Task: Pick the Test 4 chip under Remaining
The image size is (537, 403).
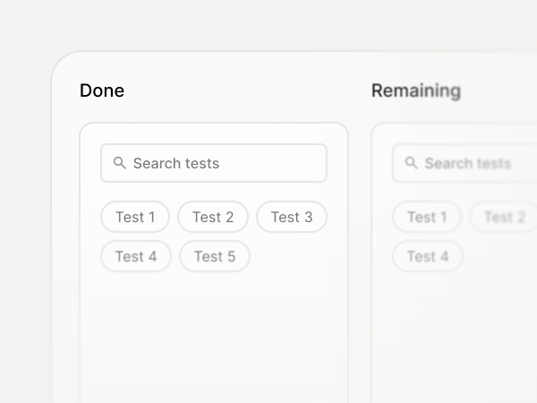Action: (428, 256)
